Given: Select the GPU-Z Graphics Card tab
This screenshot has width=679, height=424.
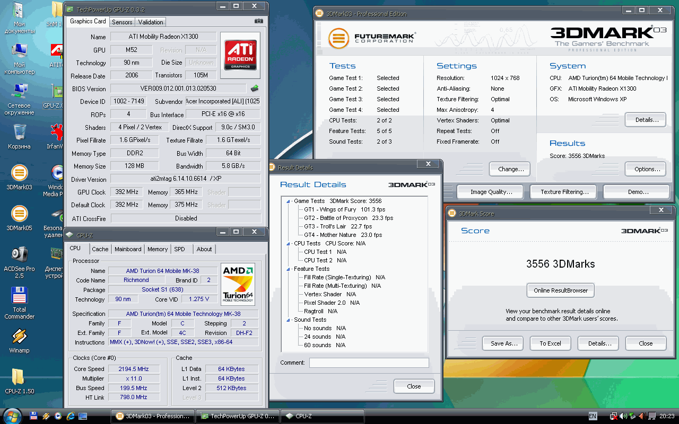Looking at the screenshot, I should [x=88, y=21].
